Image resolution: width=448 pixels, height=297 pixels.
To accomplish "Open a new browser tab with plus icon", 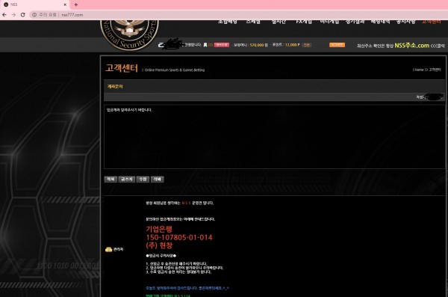I will tap(75, 4).
